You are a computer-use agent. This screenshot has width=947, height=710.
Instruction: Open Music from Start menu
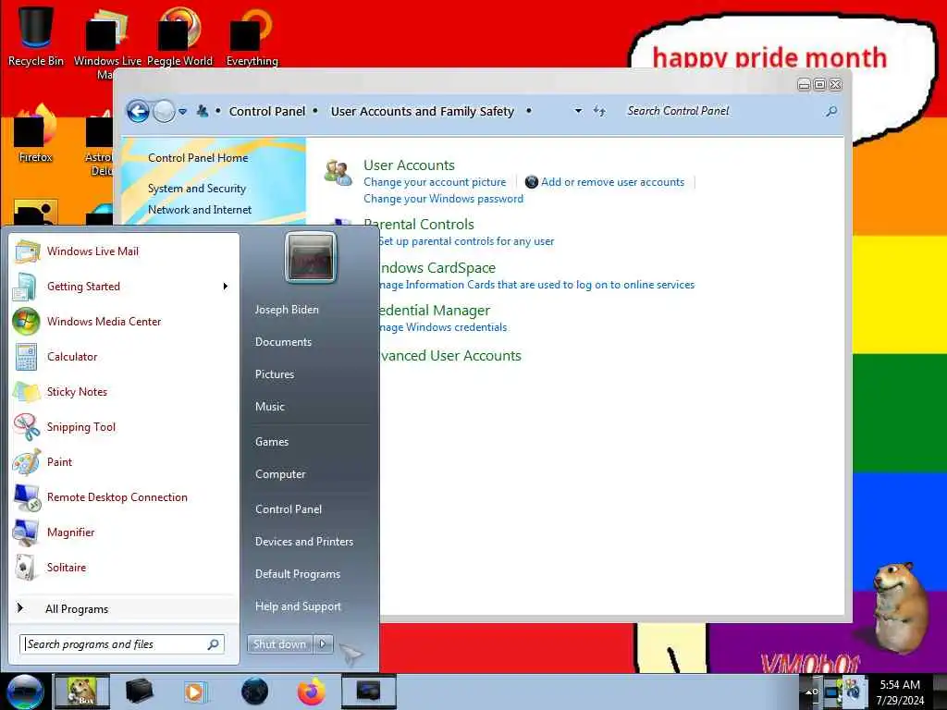[x=270, y=407]
